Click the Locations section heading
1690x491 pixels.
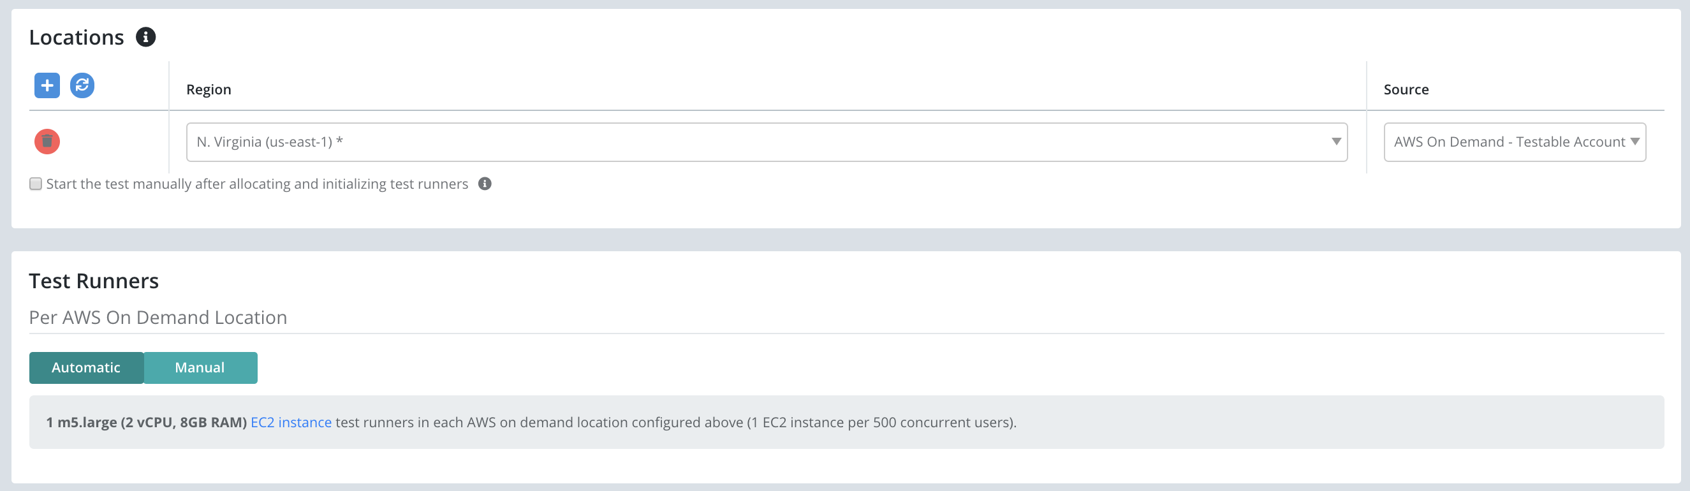coord(77,38)
